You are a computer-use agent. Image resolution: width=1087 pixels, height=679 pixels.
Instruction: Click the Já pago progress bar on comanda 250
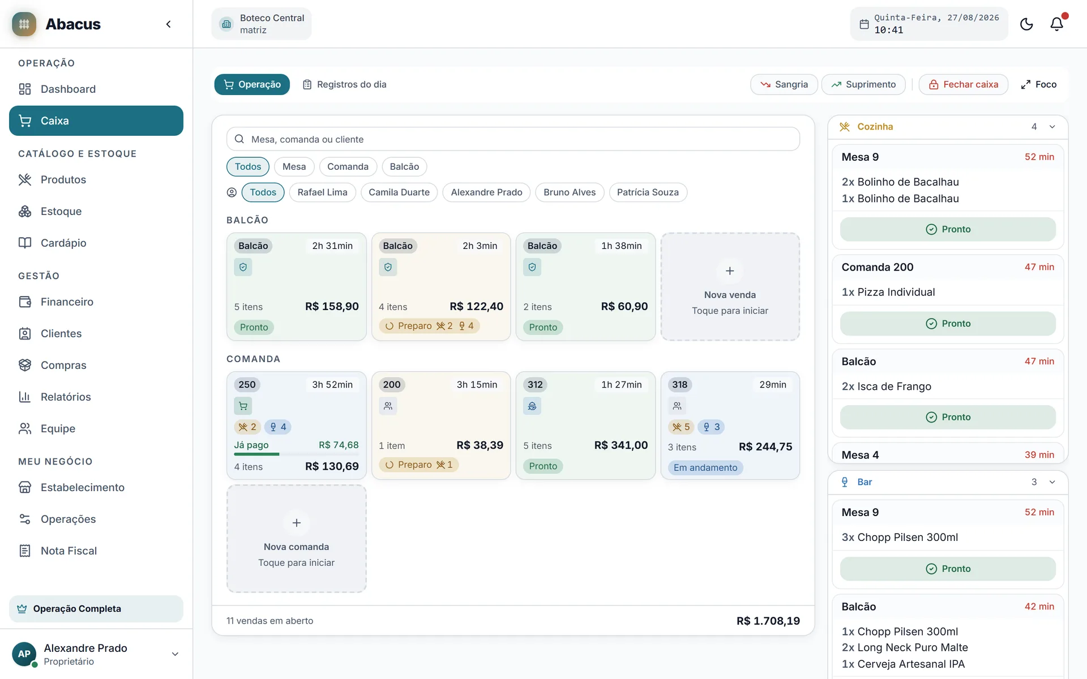click(x=296, y=454)
